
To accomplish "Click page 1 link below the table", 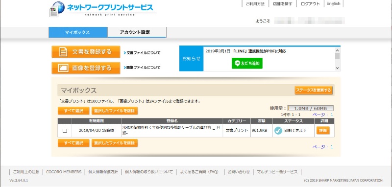I will coord(332,147).
